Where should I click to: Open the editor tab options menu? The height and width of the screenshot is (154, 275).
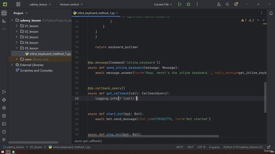(x=262, y=13)
